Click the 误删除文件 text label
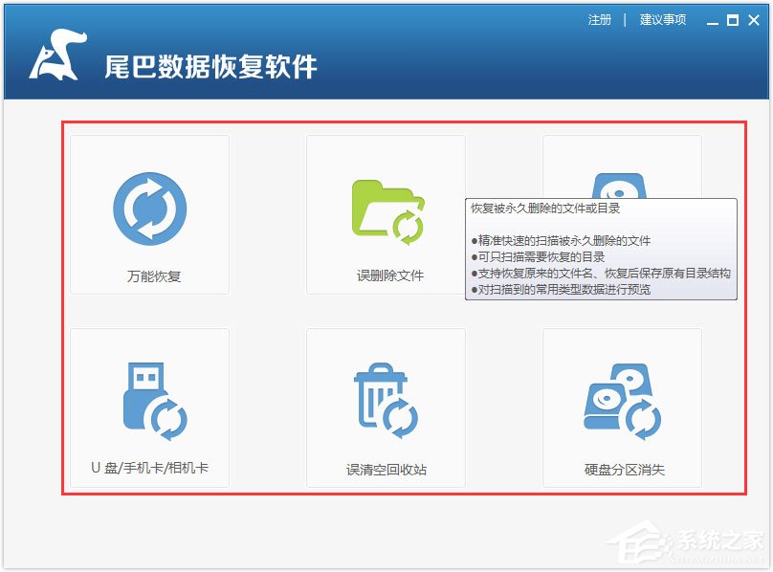 tap(390, 276)
